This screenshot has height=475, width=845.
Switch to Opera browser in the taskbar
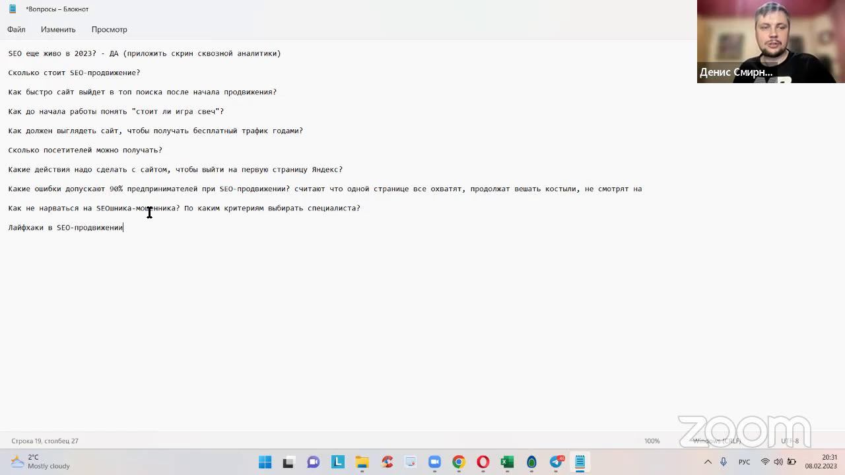tap(483, 462)
